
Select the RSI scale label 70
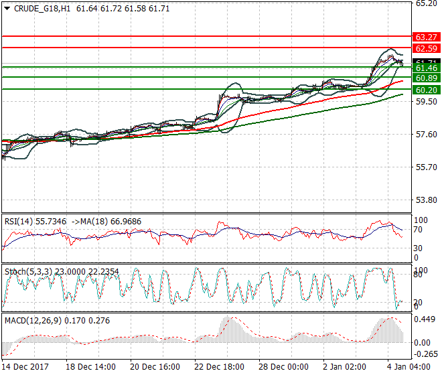[418, 230]
